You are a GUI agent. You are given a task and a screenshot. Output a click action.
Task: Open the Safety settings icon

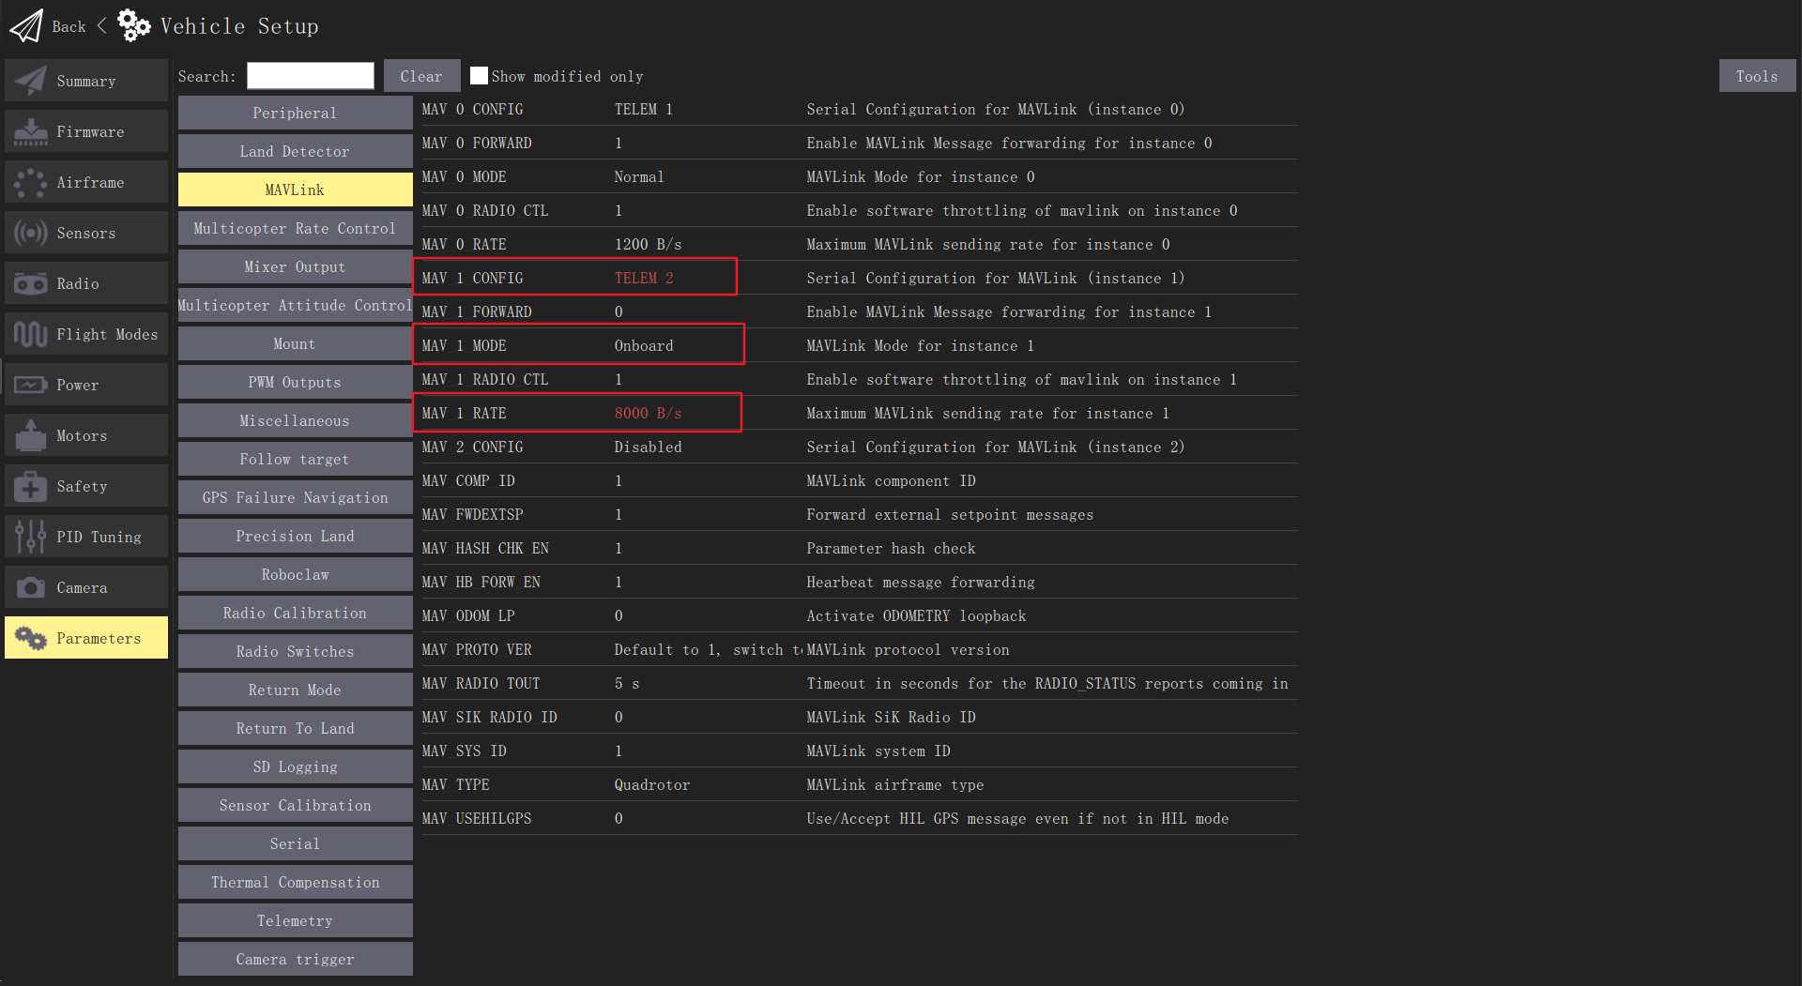point(29,485)
